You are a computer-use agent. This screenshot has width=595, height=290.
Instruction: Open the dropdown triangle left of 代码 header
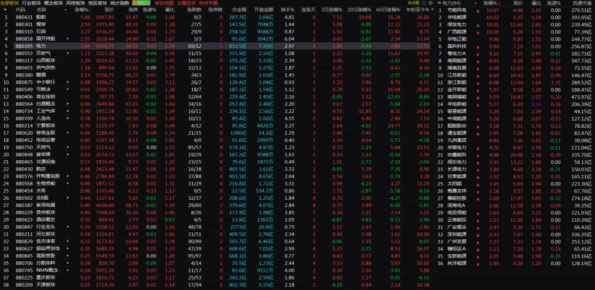tap(6, 9)
